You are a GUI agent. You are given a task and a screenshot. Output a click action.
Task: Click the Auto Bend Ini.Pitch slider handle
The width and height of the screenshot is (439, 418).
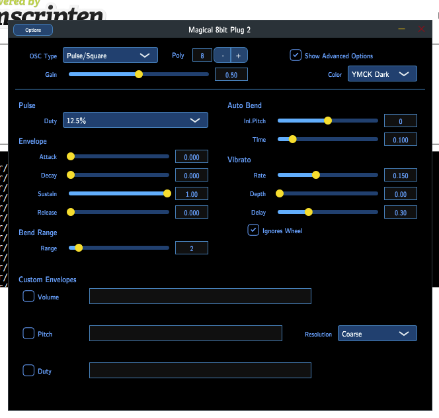tap(328, 121)
